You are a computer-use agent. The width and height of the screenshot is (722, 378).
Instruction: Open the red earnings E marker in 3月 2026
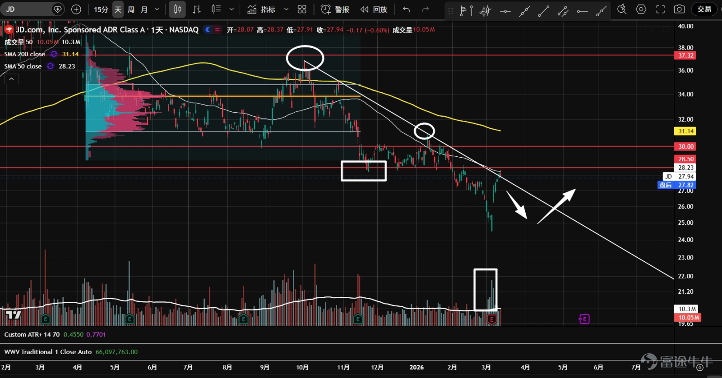pyautogui.click(x=492, y=319)
